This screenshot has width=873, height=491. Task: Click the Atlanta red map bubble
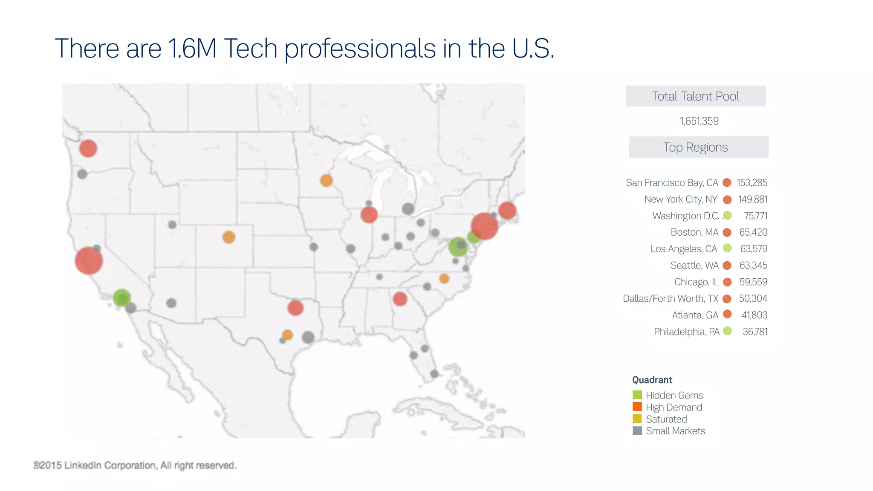click(x=400, y=299)
